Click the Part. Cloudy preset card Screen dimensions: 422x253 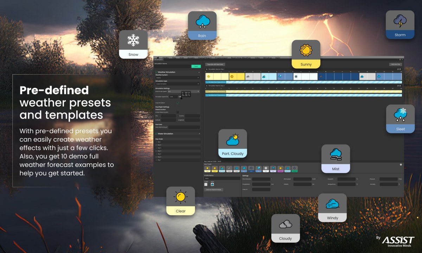click(232, 143)
